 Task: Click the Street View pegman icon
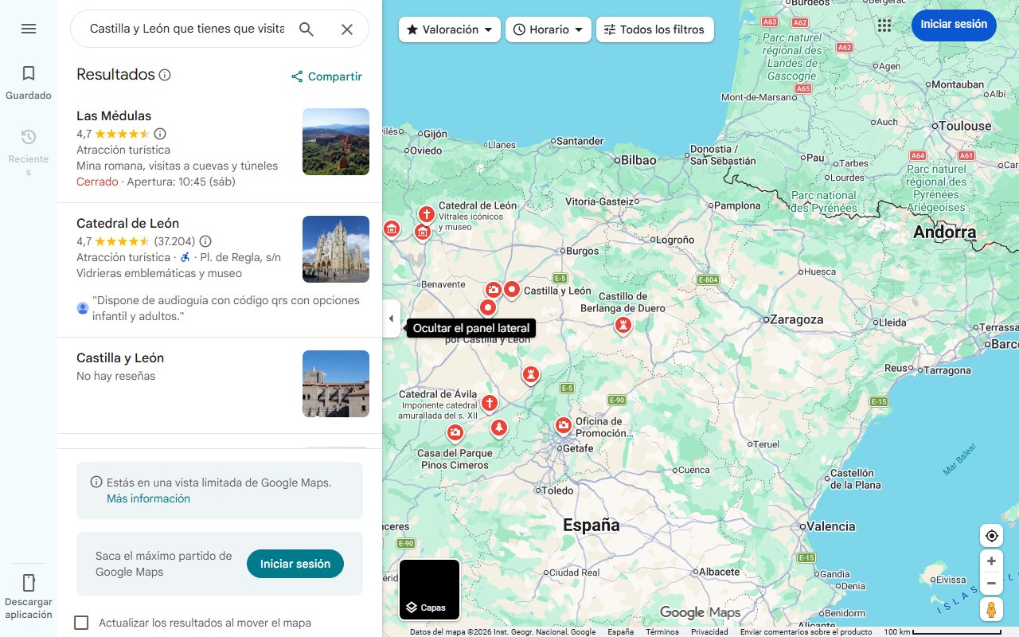pos(991,610)
